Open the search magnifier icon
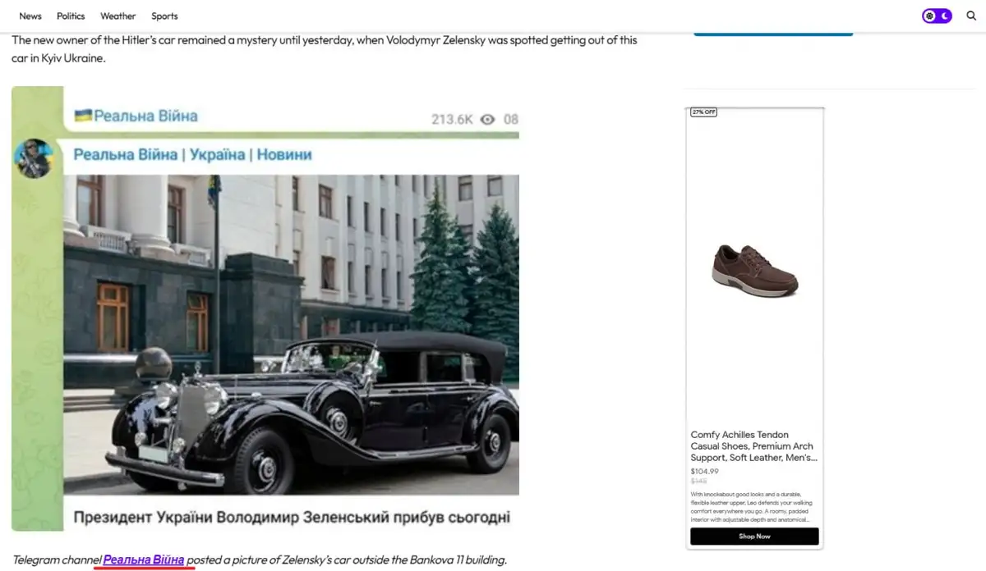986x571 pixels. coord(971,16)
